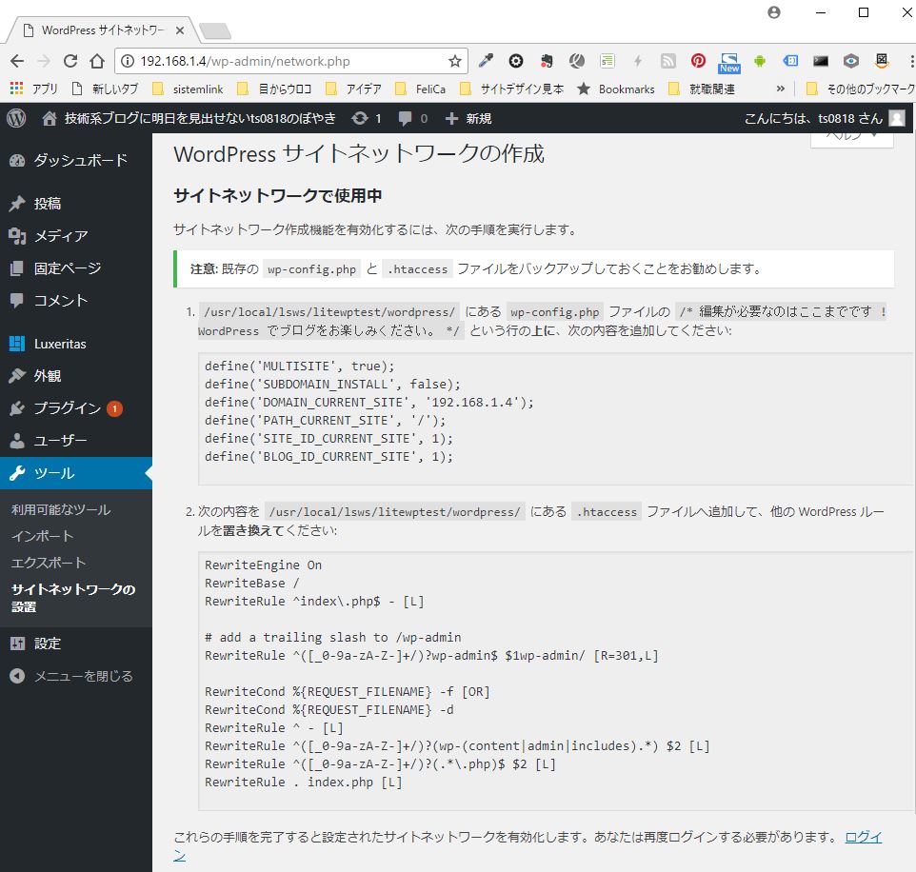The image size is (916, 872).
Task: Open コメント menu in sidebar
Action: click(x=76, y=300)
